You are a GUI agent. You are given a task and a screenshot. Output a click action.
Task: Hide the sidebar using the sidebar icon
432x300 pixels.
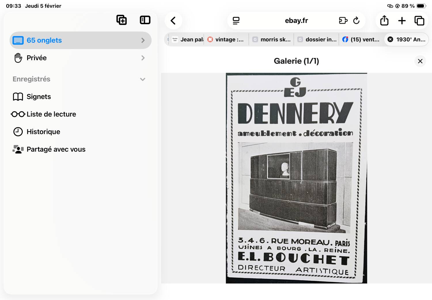pyautogui.click(x=145, y=20)
